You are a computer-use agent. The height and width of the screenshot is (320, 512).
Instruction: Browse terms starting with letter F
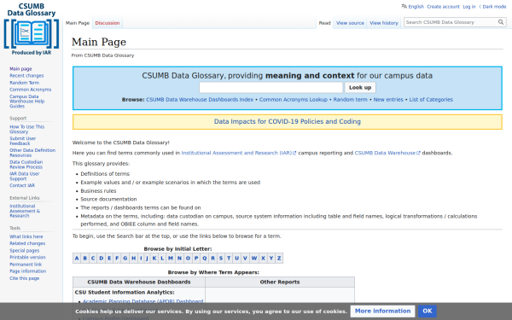[x=117, y=258]
